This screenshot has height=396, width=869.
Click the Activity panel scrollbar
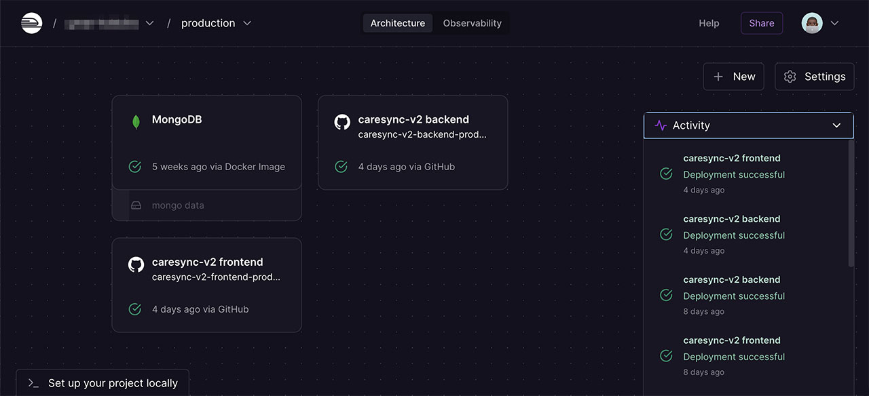tap(851, 203)
